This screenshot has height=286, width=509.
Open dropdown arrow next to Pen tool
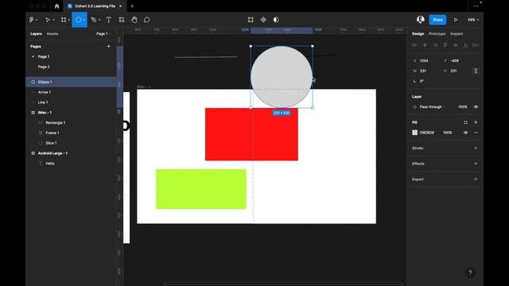point(99,20)
